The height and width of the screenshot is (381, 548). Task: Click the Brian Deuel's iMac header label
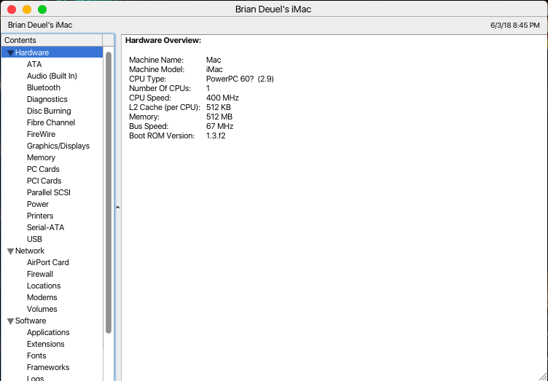[x=40, y=25]
